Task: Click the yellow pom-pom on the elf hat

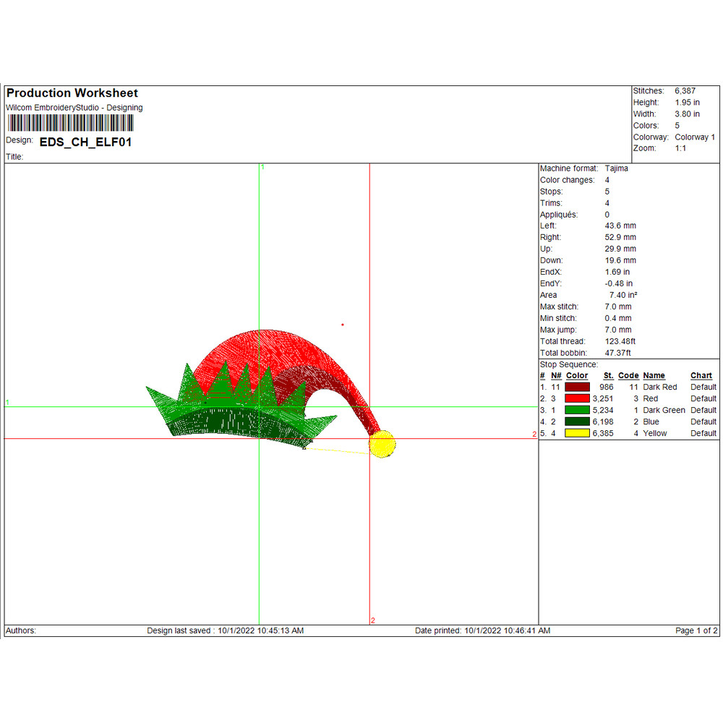Action: pos(382,444)
